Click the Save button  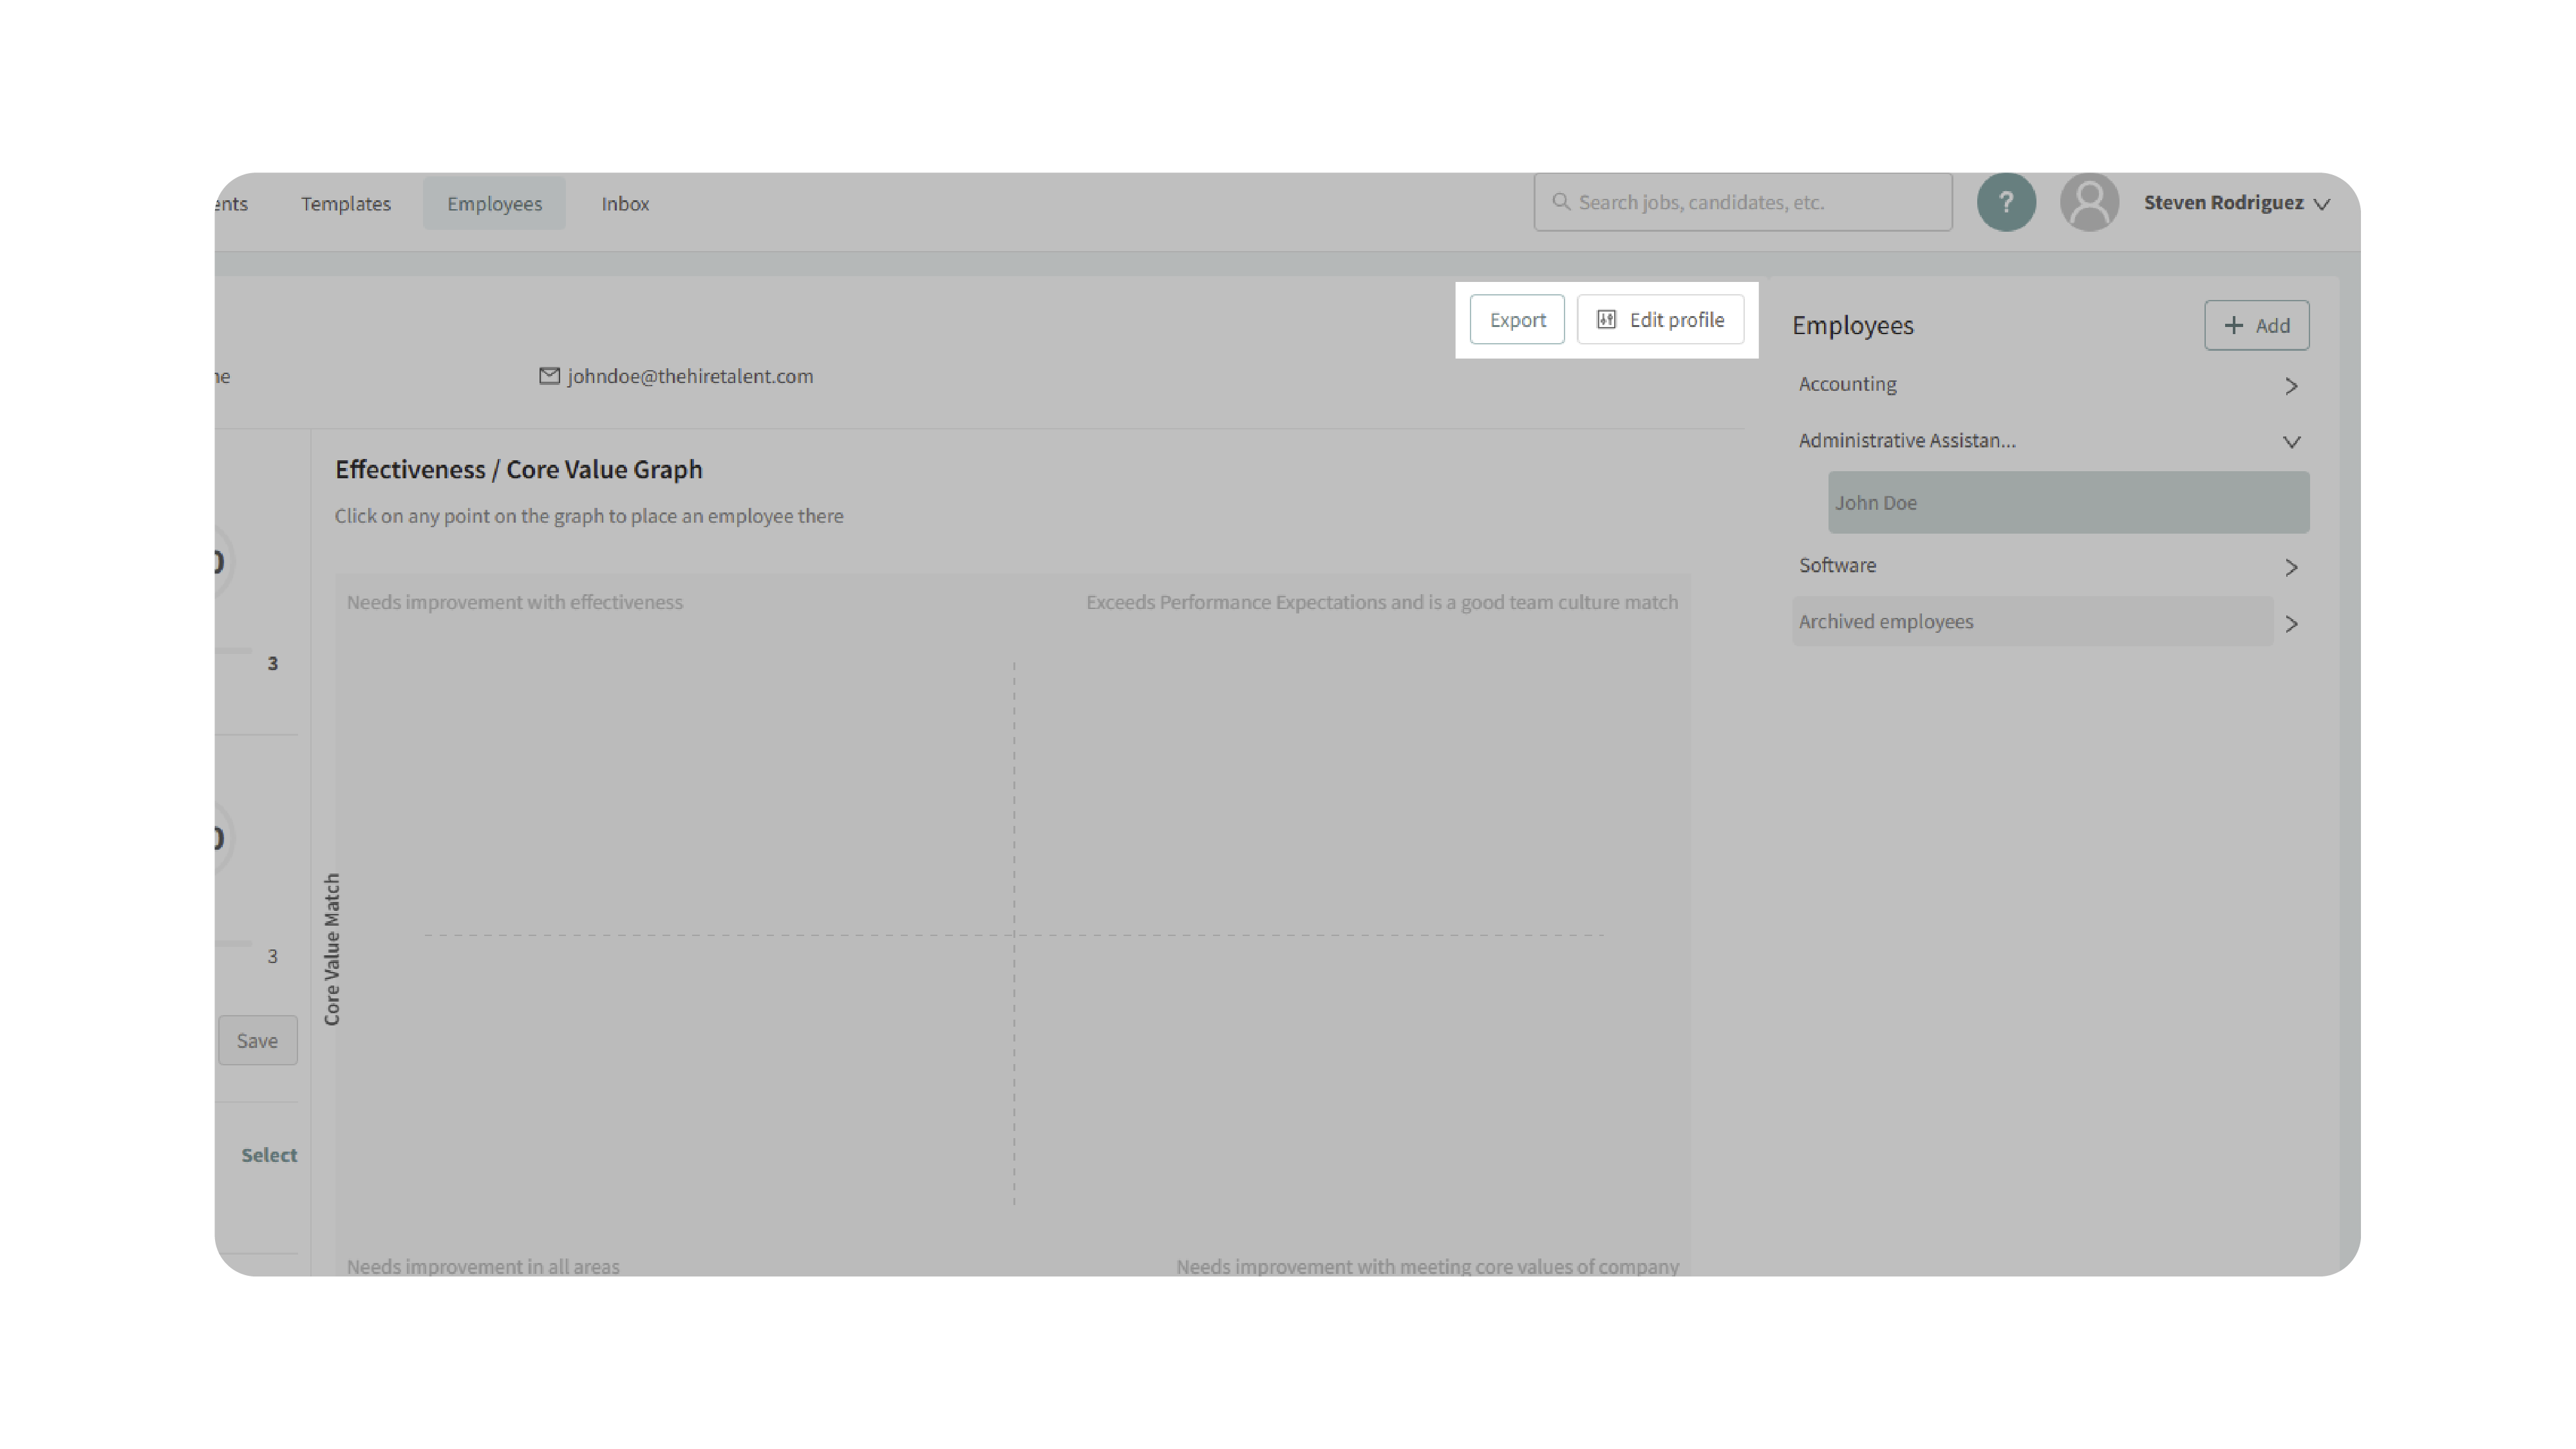pyautogui.click(x=257, y=1040)
